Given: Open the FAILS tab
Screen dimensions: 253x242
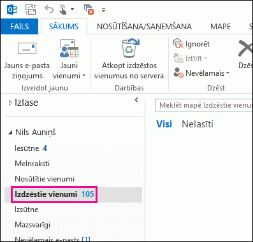Looking at the screenshot, I should (19, 27).
